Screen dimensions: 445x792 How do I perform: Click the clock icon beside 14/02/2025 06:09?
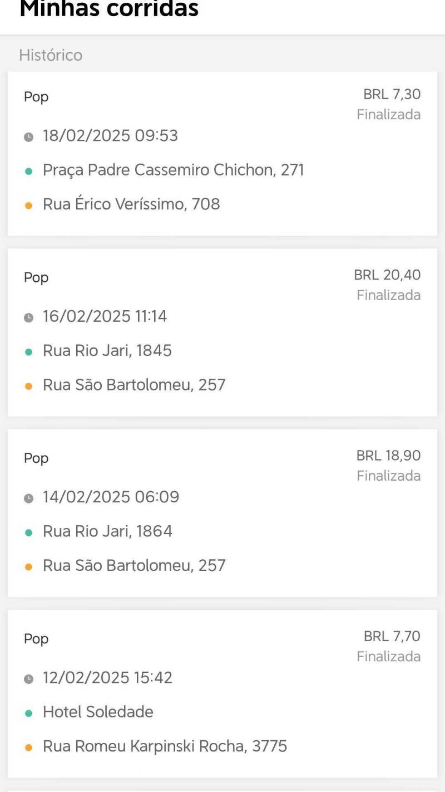pos(29,498)
